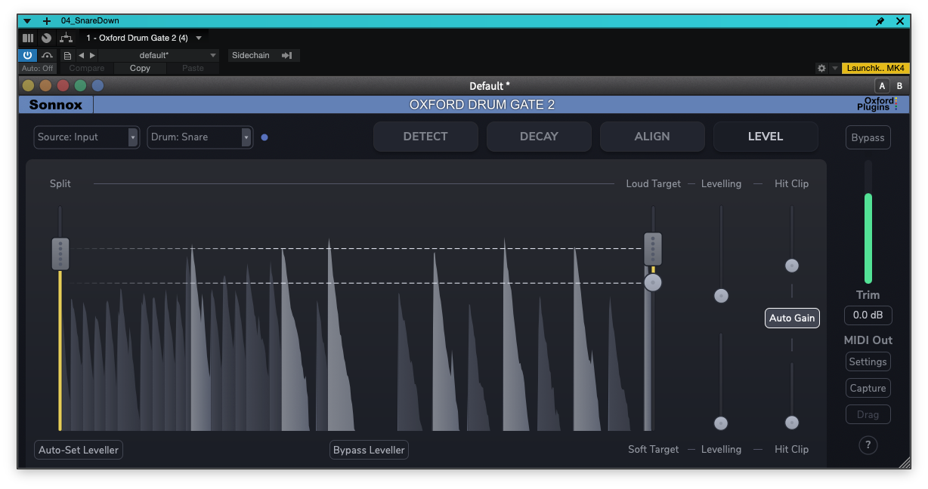Toggle the Auto Gain button

click(x=792, y=318)
